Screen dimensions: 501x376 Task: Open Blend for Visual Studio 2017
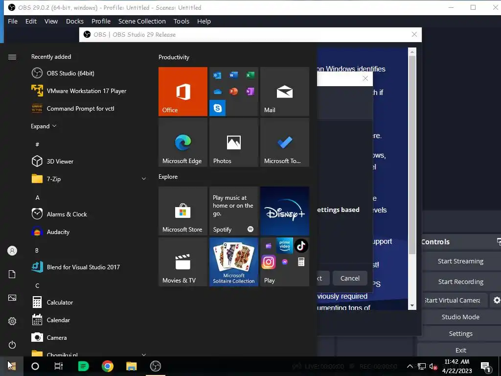point(88,267)
